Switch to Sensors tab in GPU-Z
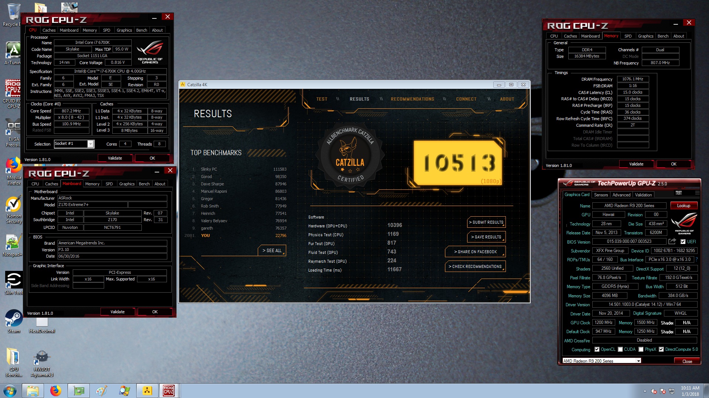This screenshot has height=398, width=709. pyautogui.click(x=601, y=195)
